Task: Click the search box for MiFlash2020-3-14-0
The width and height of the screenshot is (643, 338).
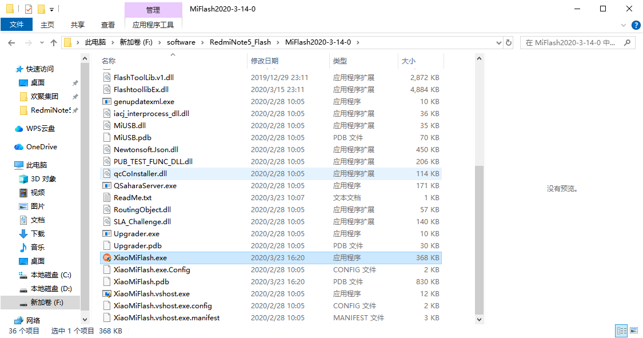Action: click(x=572, y=43)
